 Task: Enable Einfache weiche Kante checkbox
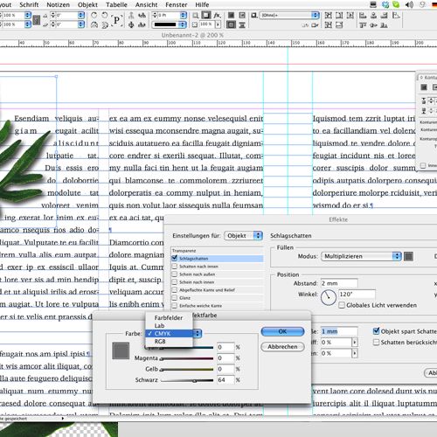point(175,305)
